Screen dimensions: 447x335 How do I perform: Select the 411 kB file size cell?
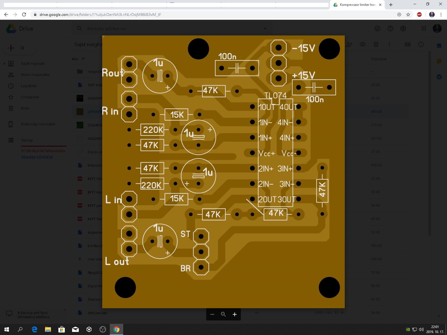click(x=376, y=111)
